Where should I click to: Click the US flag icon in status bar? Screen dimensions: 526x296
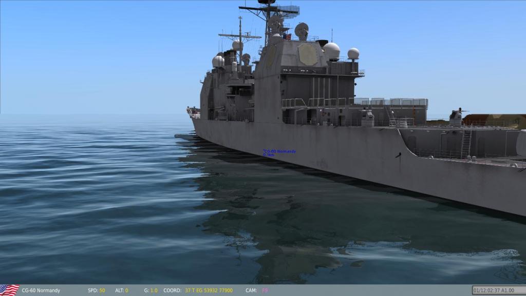(x=9, y=290)
